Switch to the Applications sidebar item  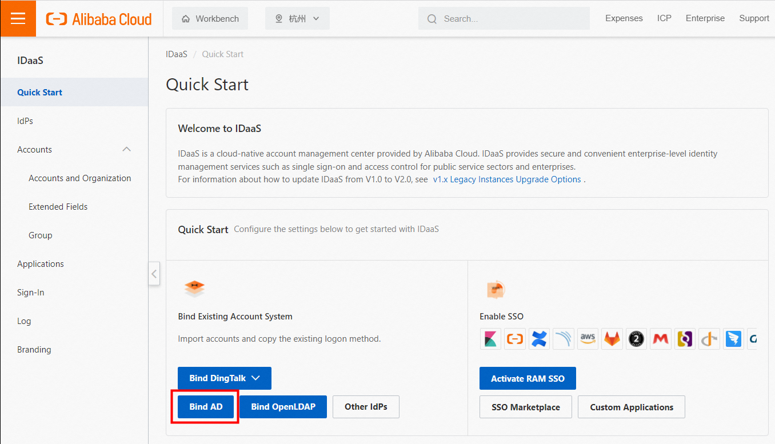click(x=40, y=263)
